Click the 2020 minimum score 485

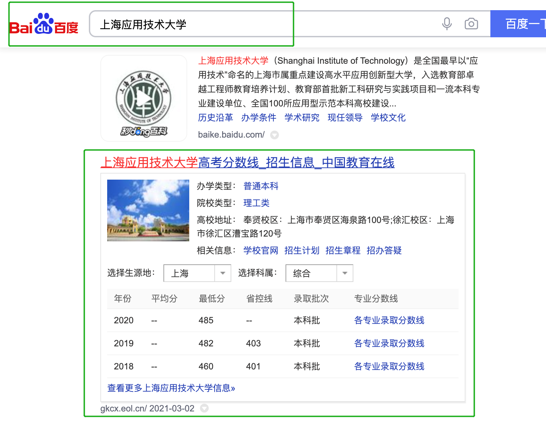tap(206, 320)
